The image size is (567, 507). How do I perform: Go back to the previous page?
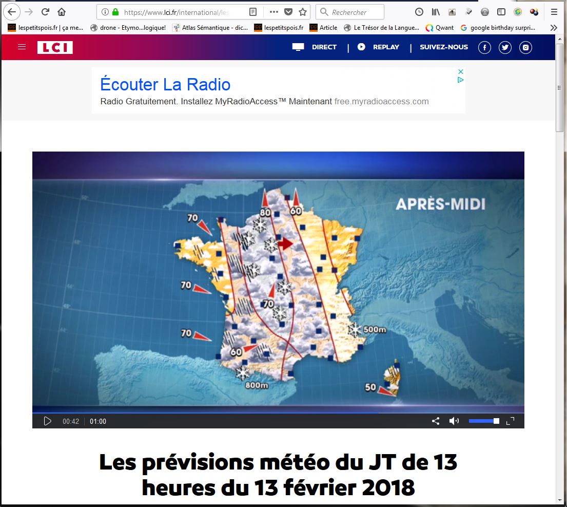(12, 12)
